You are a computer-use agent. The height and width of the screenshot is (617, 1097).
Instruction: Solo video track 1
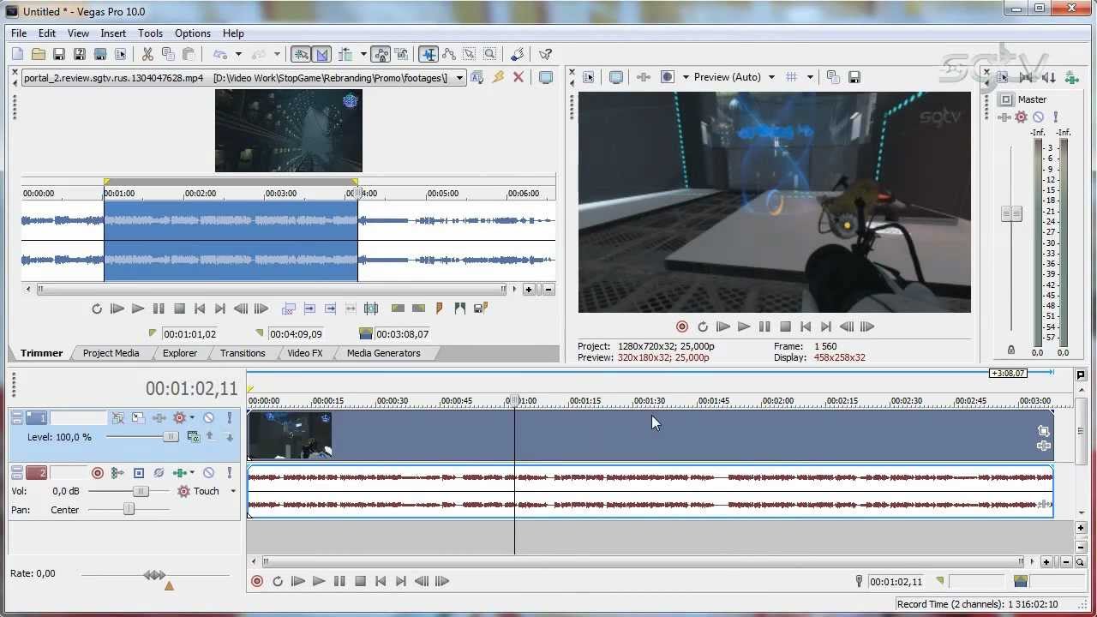(229, 418)
